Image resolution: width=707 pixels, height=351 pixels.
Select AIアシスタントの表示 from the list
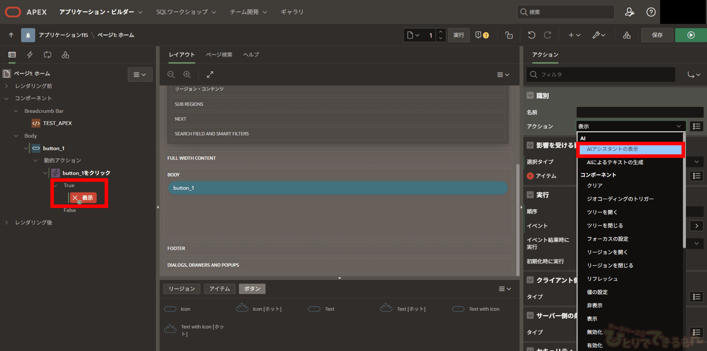click(630, 149)
